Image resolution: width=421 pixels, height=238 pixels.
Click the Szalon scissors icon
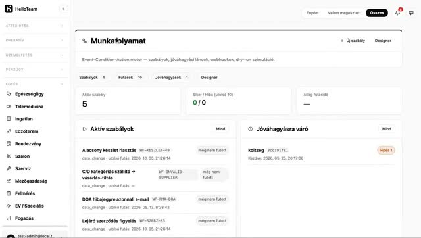click(9, 156)
